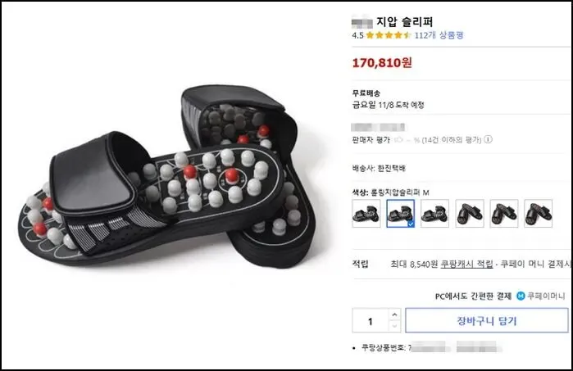Increase quantity with the up arrow
The image size is (573, 371).
tap(394, 314)
